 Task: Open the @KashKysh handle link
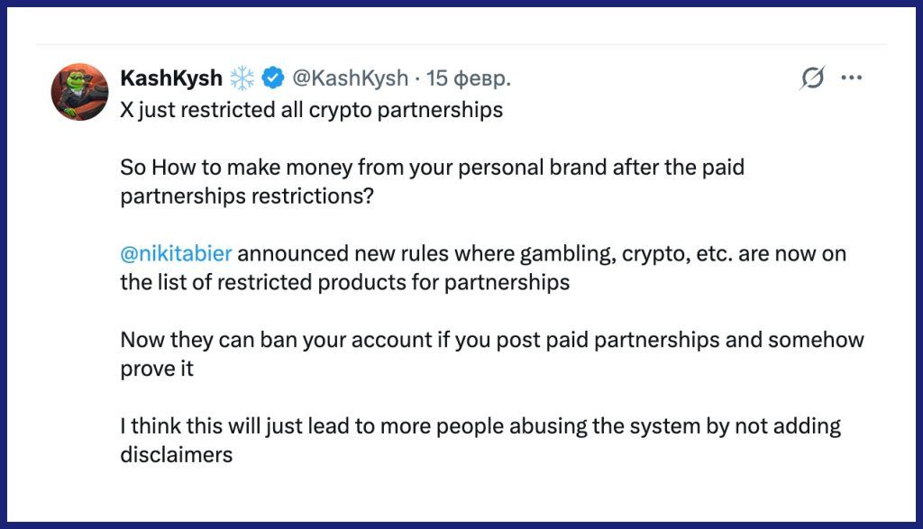(351, 78)
